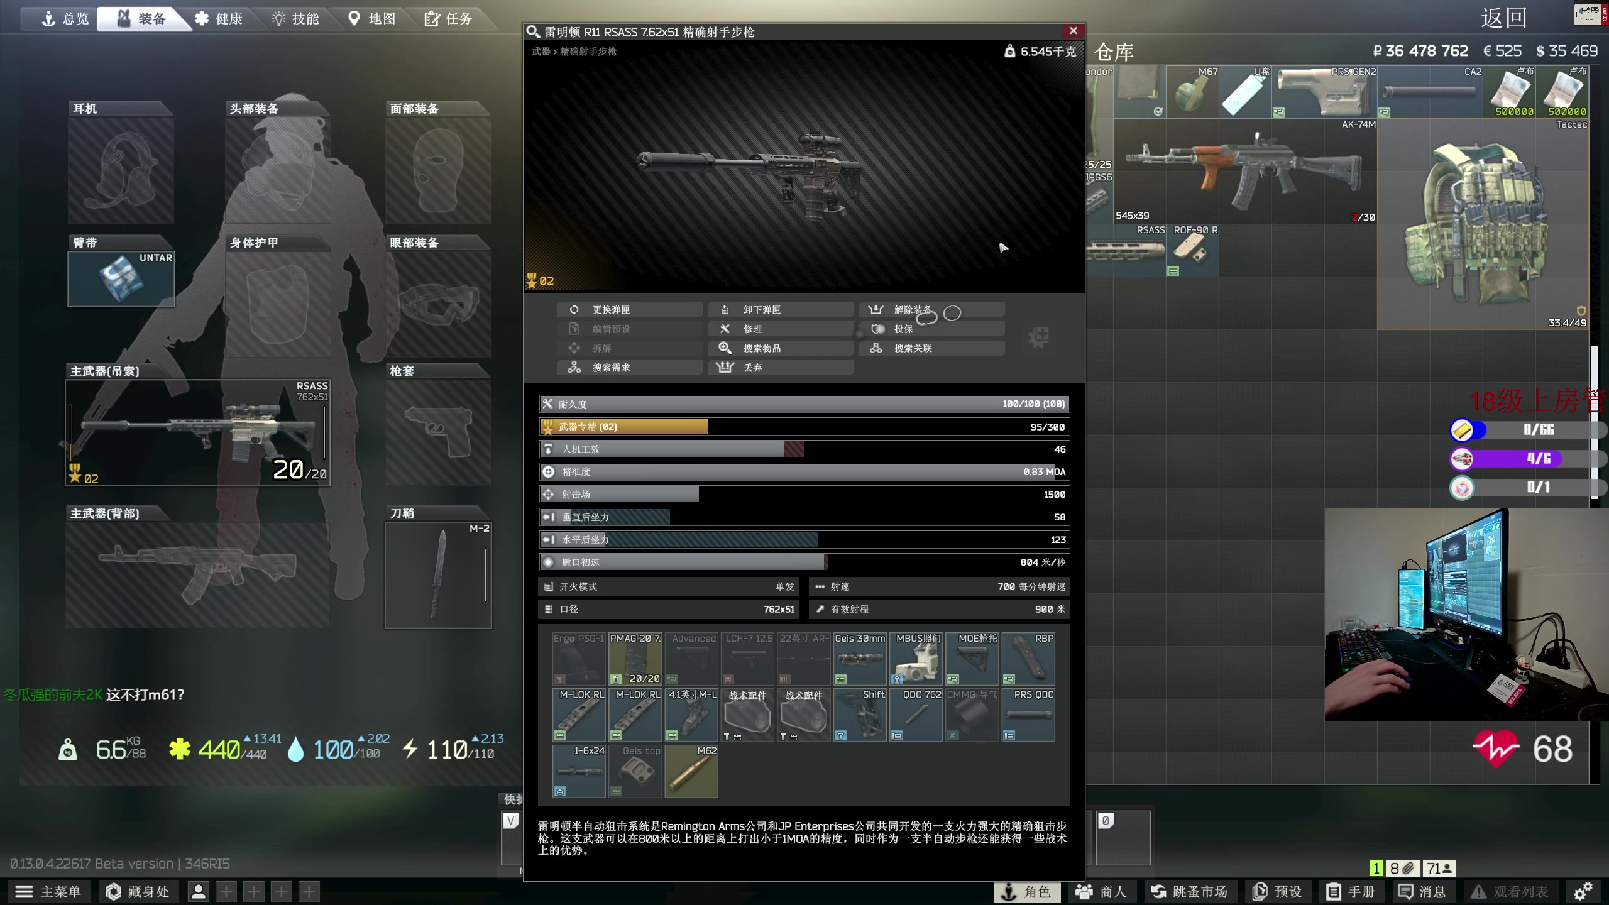Screen dimensions: 1609x905
Task: Select the Shift foregrip mod
Action: pyautogui.click(x=860, y=715)
